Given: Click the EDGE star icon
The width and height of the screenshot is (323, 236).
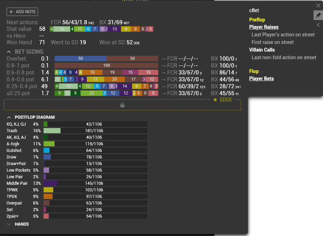Looking at the screenshot, I should pos(215,100).
